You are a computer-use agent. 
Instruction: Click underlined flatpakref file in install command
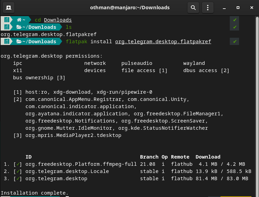(x=163, y=42)
